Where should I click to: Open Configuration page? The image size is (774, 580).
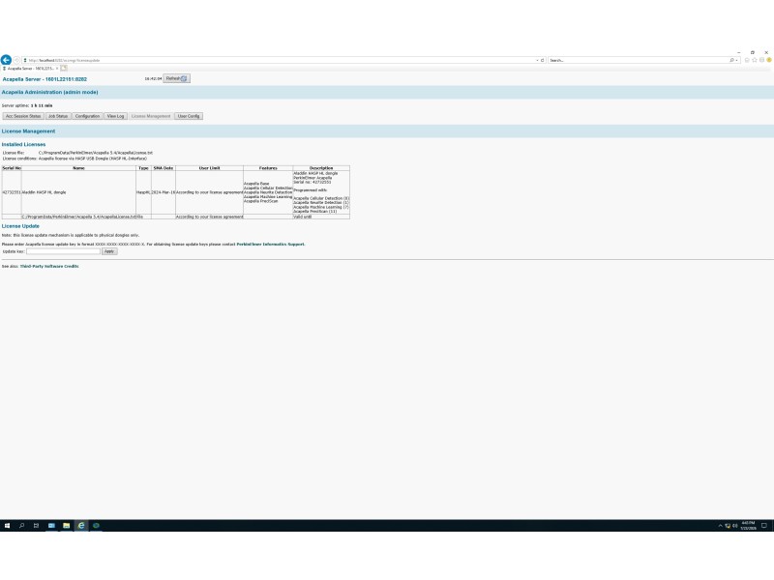coord(87,116)
